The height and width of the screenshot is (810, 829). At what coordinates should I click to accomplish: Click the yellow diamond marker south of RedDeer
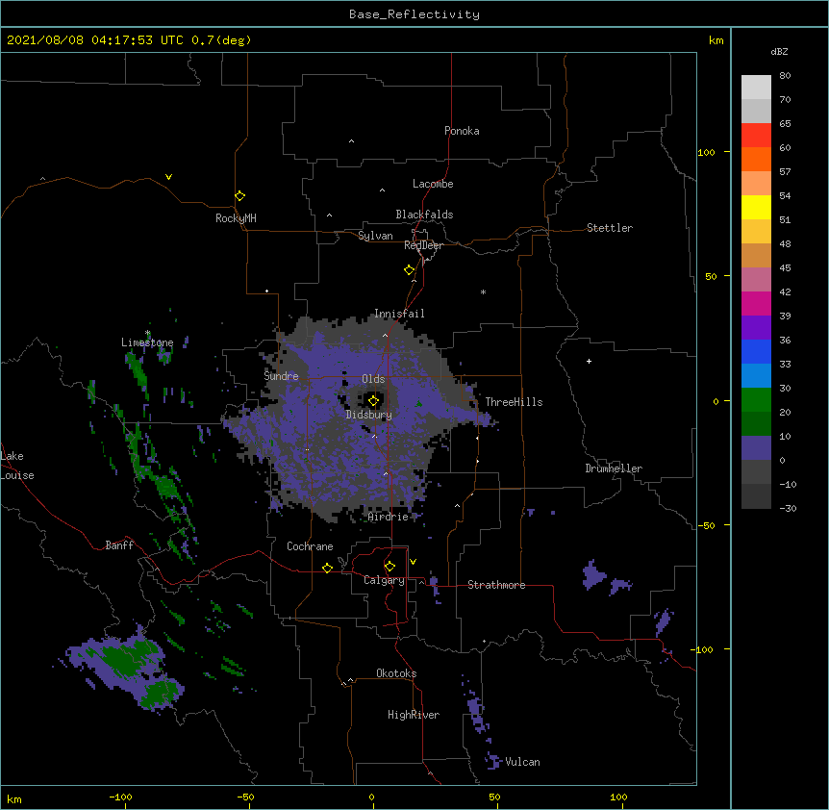click(x=410, y=270)
